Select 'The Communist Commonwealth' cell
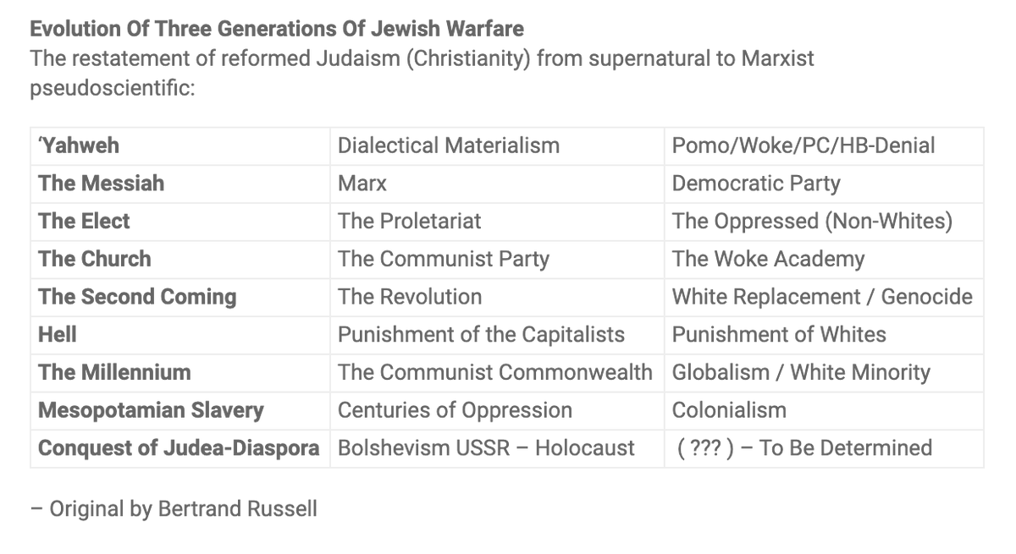The height and width of the screenshot is (554, 1016). [494, 372]
